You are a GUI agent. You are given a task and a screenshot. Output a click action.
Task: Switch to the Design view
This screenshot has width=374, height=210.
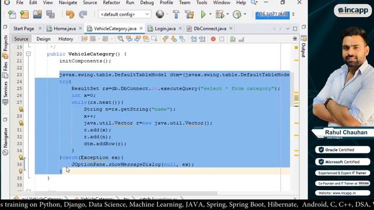(x=43, y=39)
